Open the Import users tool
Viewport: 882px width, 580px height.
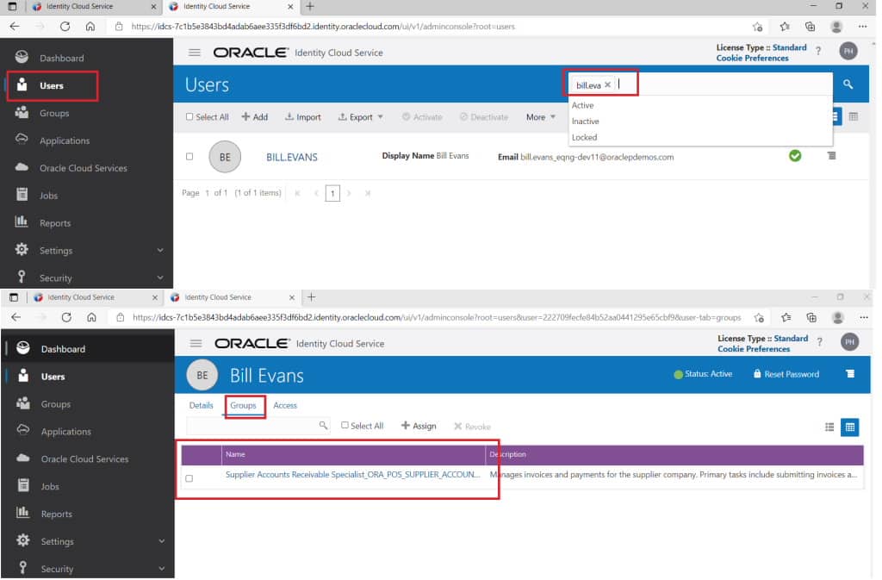[x=302, y=116]
